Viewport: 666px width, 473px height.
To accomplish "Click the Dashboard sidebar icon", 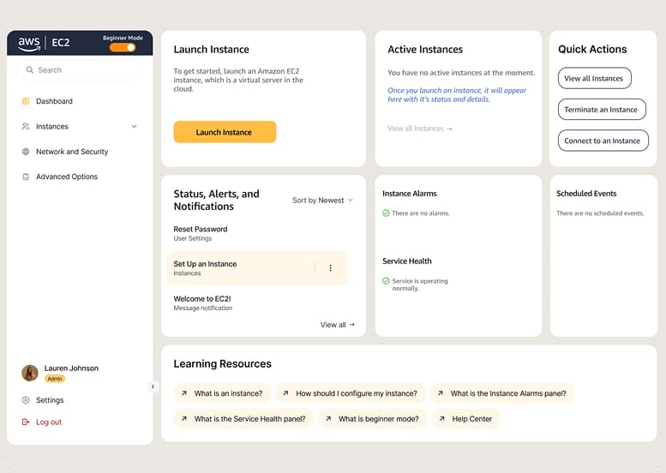I will coord(26,101).
